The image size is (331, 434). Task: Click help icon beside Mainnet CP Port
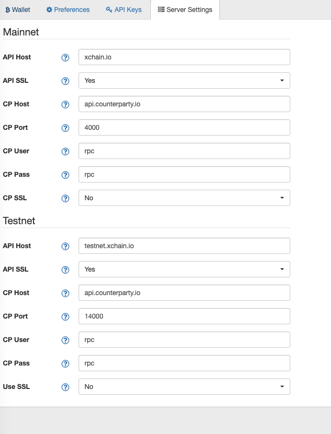click(x=65, y=128)
